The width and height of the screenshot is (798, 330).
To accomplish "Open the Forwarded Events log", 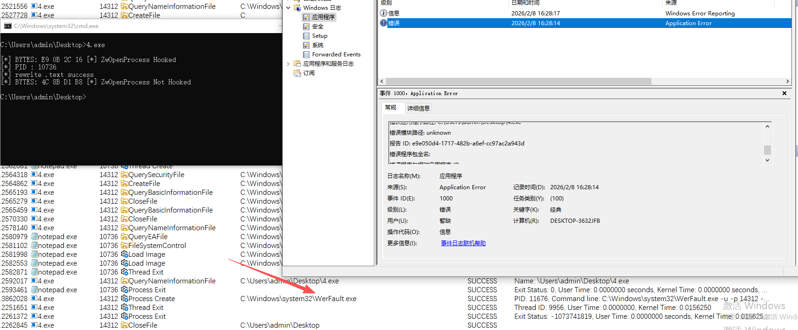I will click(336, 55).
